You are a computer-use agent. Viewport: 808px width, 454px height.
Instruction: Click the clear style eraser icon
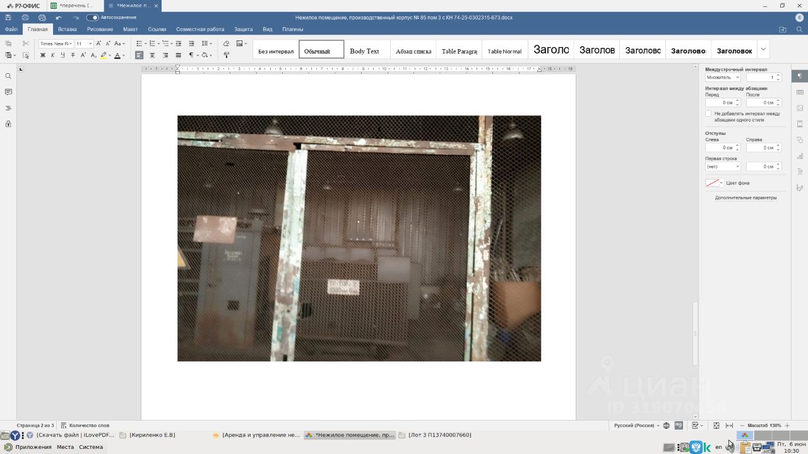tap(226, 44)
